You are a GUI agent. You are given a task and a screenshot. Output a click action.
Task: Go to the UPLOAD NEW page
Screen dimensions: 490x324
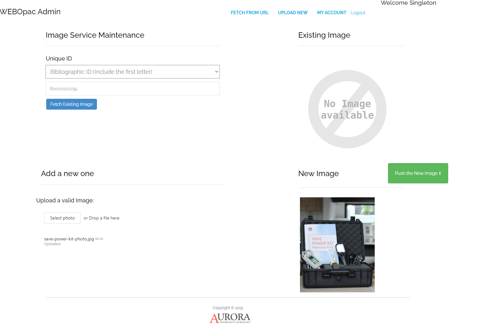[293, 13]
